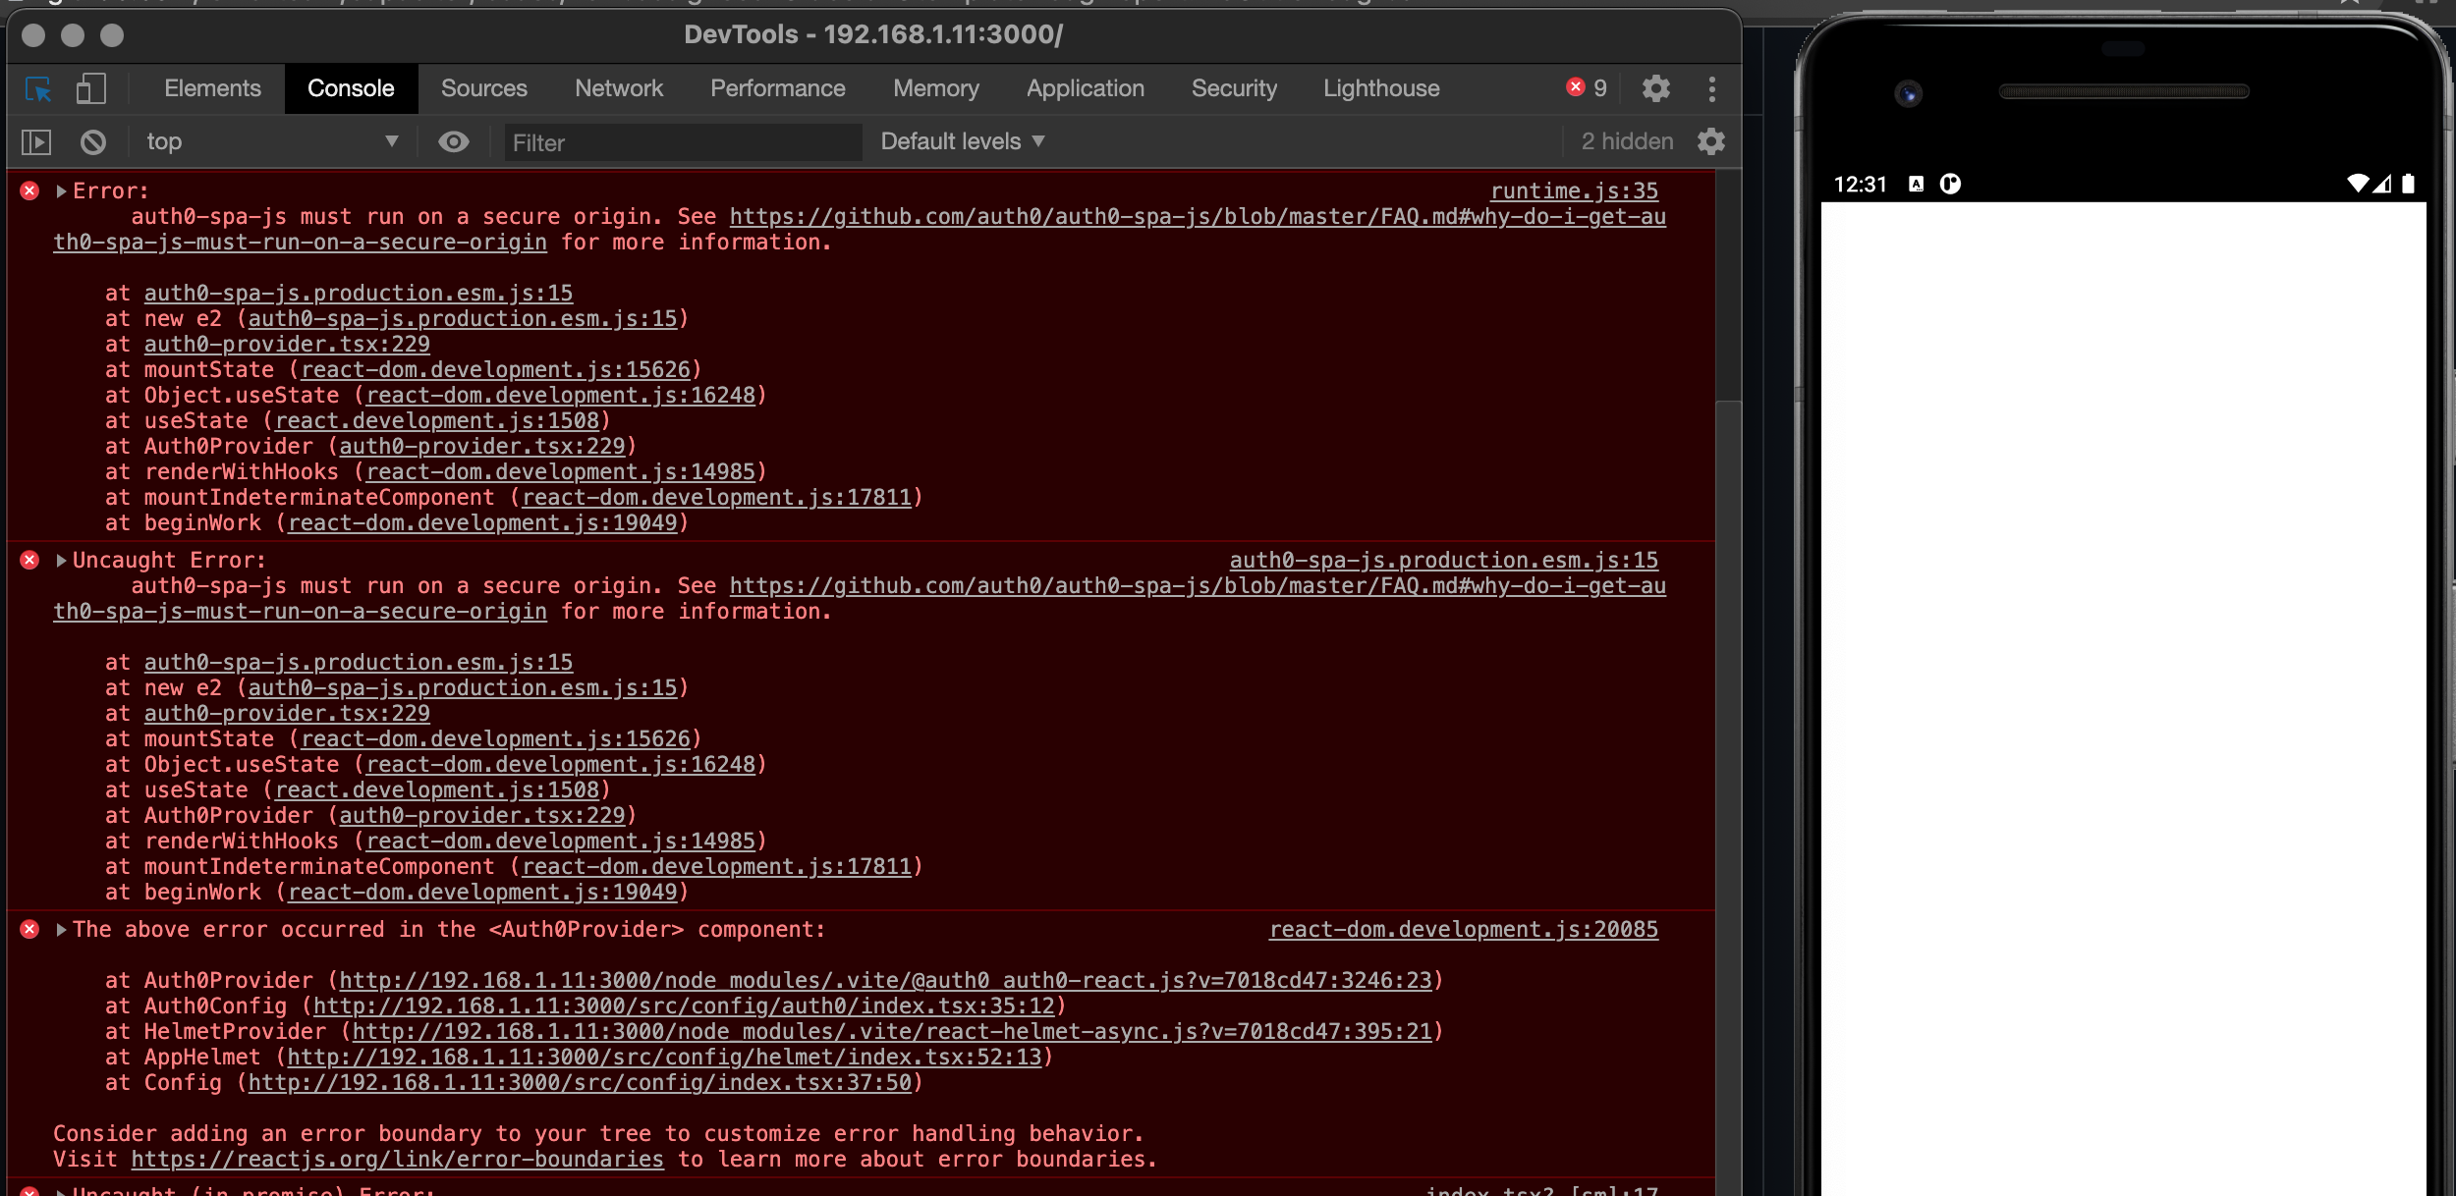
Task: Open the console sidebar panel icon
Action: point(37,141)
